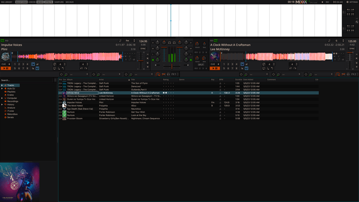Click the CUE button on the right deck

[213, 64]
